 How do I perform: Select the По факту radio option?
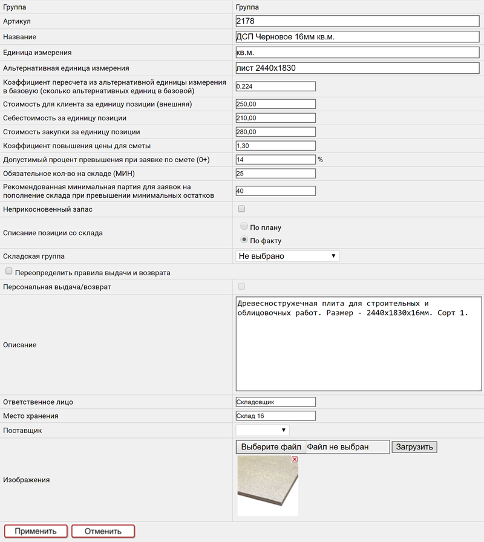(244, 240)
